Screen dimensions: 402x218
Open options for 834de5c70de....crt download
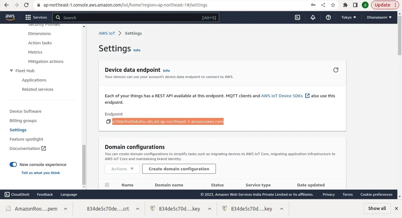(138, 209)
